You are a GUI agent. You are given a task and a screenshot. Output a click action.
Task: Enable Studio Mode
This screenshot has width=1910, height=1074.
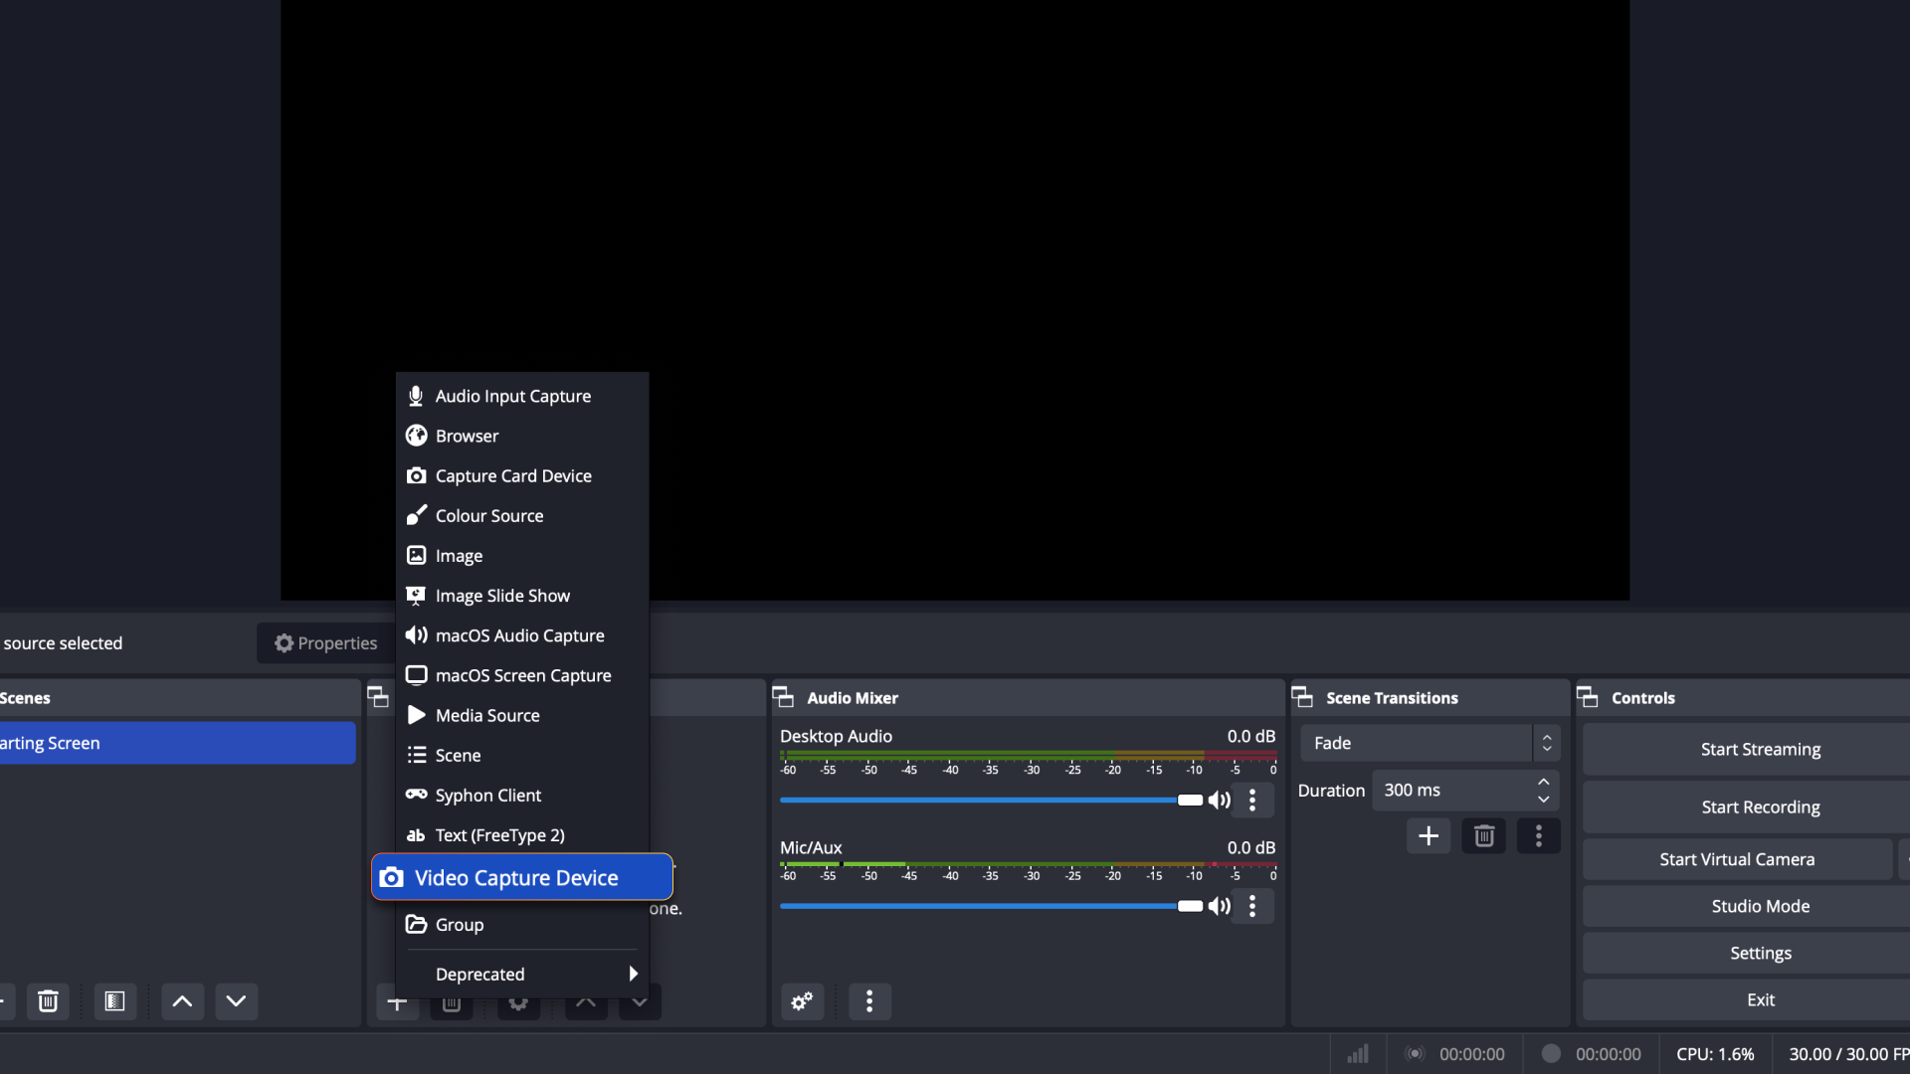coord(1760,905)
